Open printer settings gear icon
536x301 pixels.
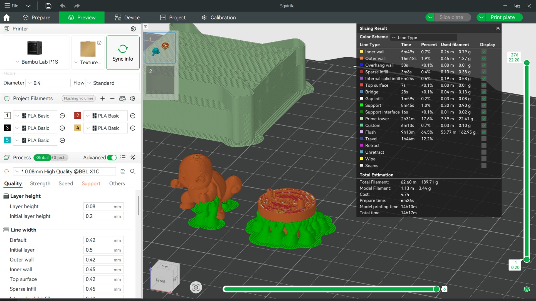[133, 29]
